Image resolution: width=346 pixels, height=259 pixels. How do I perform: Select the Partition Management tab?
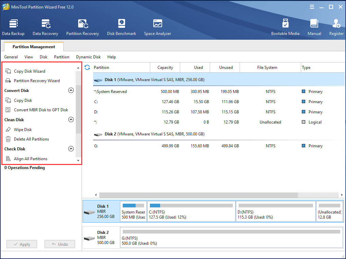(34, 47)
